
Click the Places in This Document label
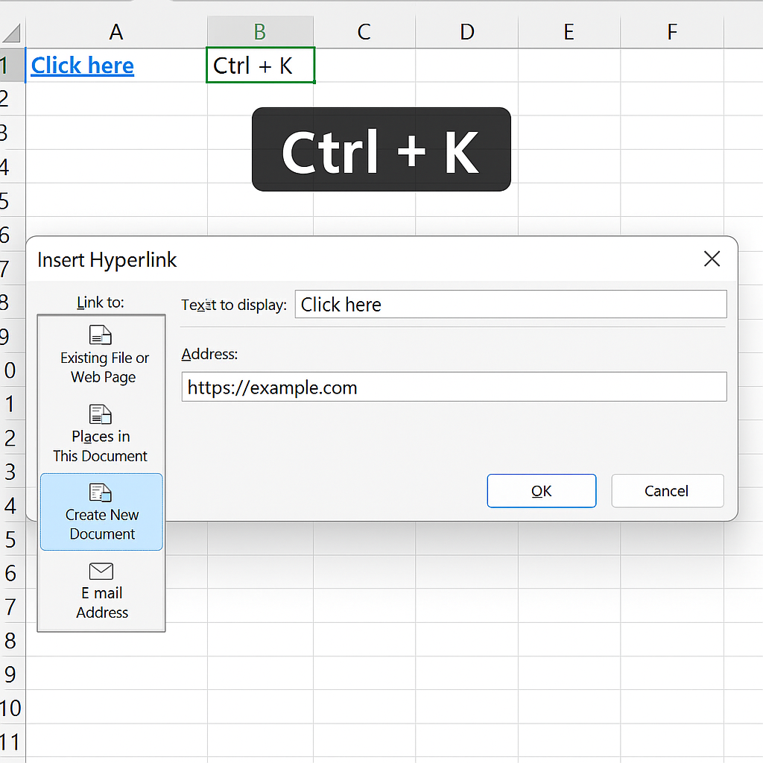click(101, 446)
